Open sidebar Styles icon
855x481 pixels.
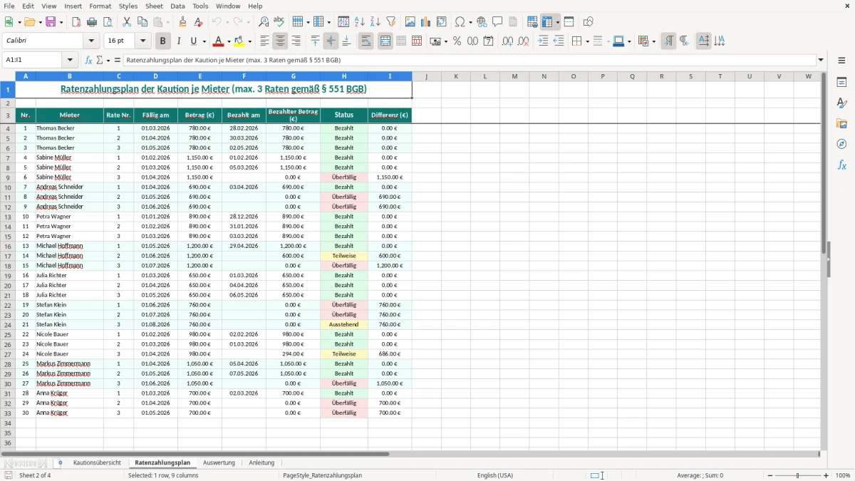[841, 103]
